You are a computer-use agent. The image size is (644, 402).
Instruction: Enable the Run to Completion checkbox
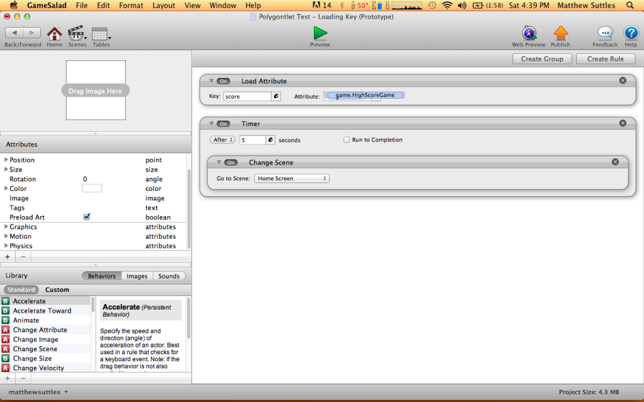click(347, 140)
